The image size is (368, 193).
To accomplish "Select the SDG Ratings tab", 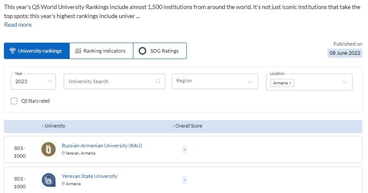I will point(160,51).
